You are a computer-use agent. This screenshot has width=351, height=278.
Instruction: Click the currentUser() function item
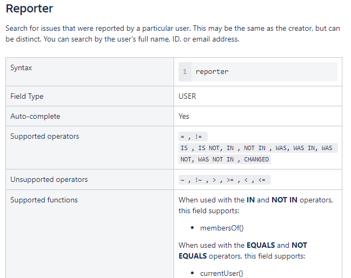click(222, 273)
